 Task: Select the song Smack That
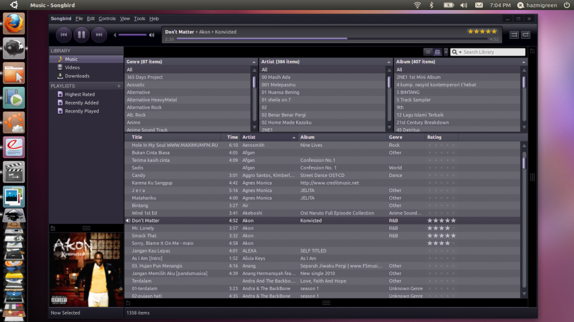[x=322, y=236]
